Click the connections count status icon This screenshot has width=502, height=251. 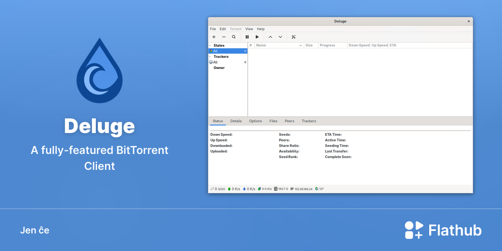point(212,189)
